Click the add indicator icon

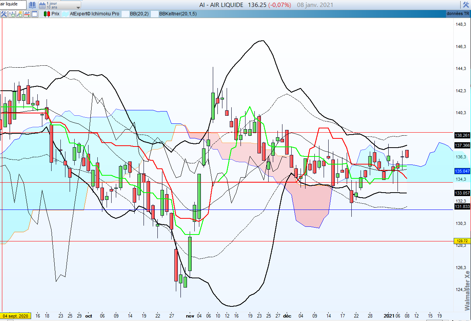[12, 14]
